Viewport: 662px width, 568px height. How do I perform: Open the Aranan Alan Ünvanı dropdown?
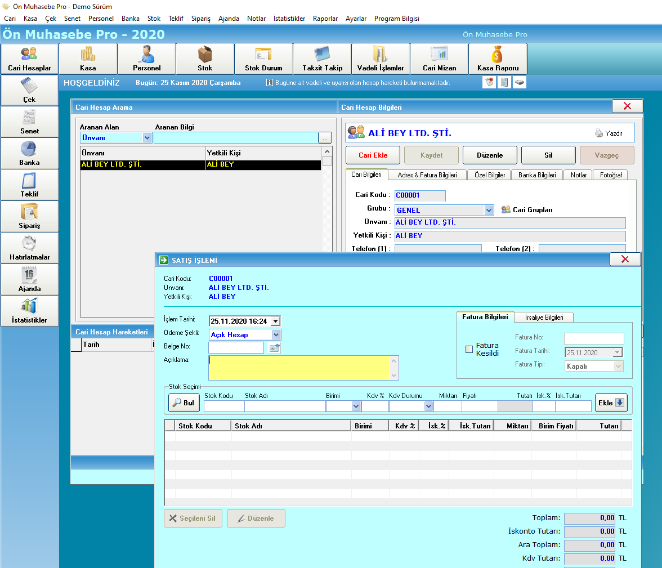(147, 138)
